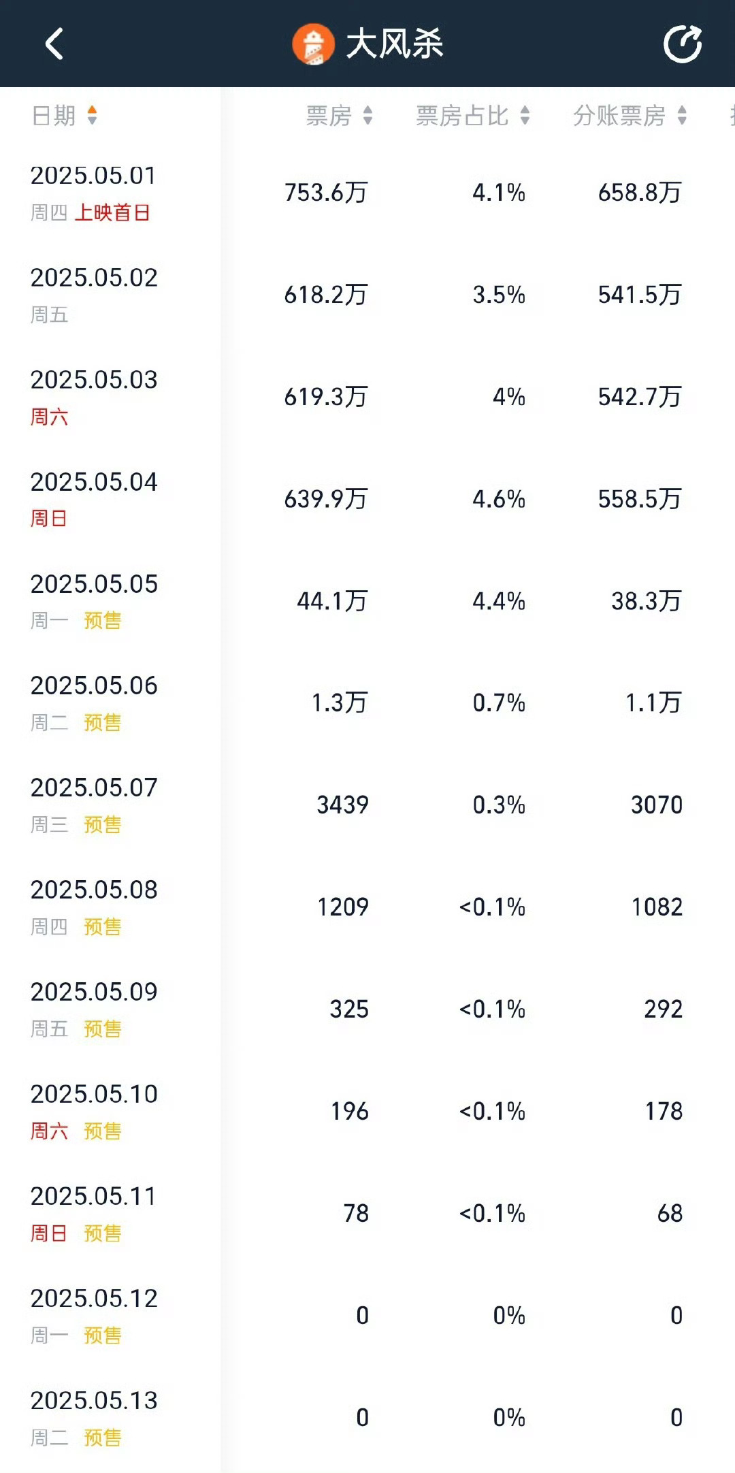Tap the 预售 tag on 2025.05.13
735x1473 pixels.
click(x=103, y=1437)
